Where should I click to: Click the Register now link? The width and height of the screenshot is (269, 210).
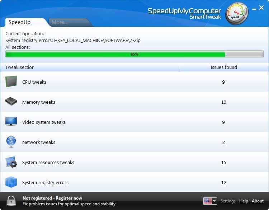(69, 198)
